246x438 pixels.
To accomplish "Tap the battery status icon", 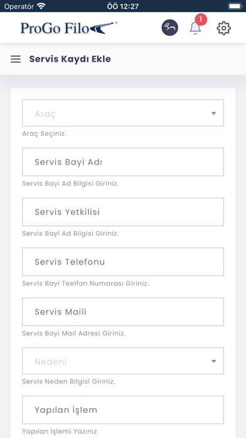I will click(x=235, y=6).
